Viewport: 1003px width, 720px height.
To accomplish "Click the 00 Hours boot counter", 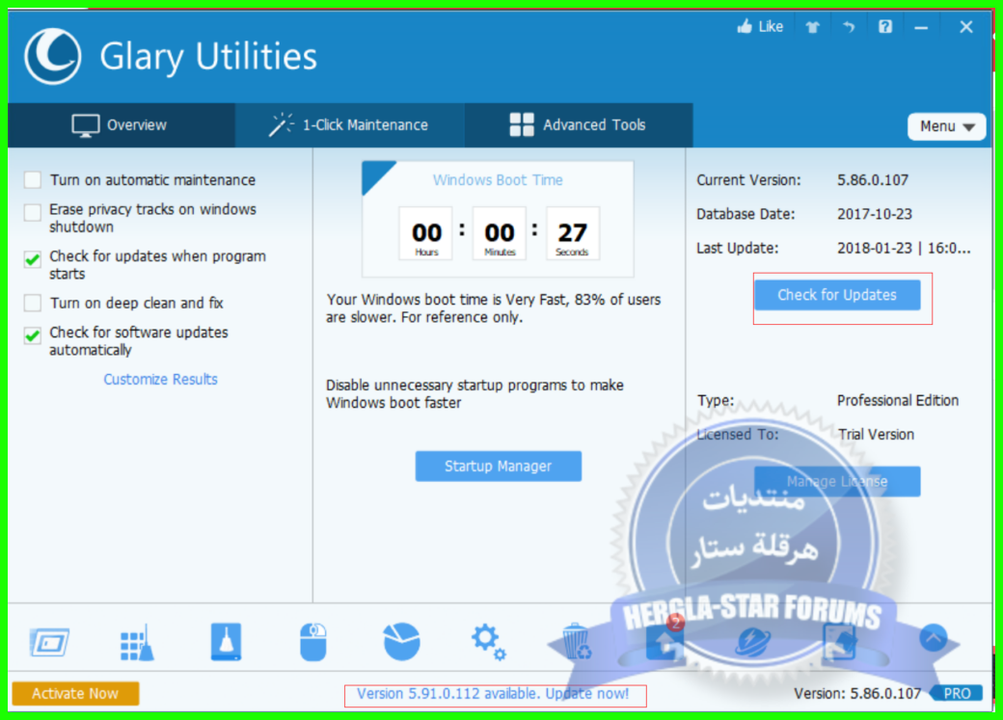I will pyautogui.click(x=426, y=233).
